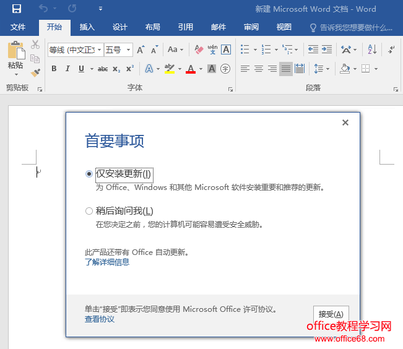Click the Sort A-Z icon

[x=372, y=50]
